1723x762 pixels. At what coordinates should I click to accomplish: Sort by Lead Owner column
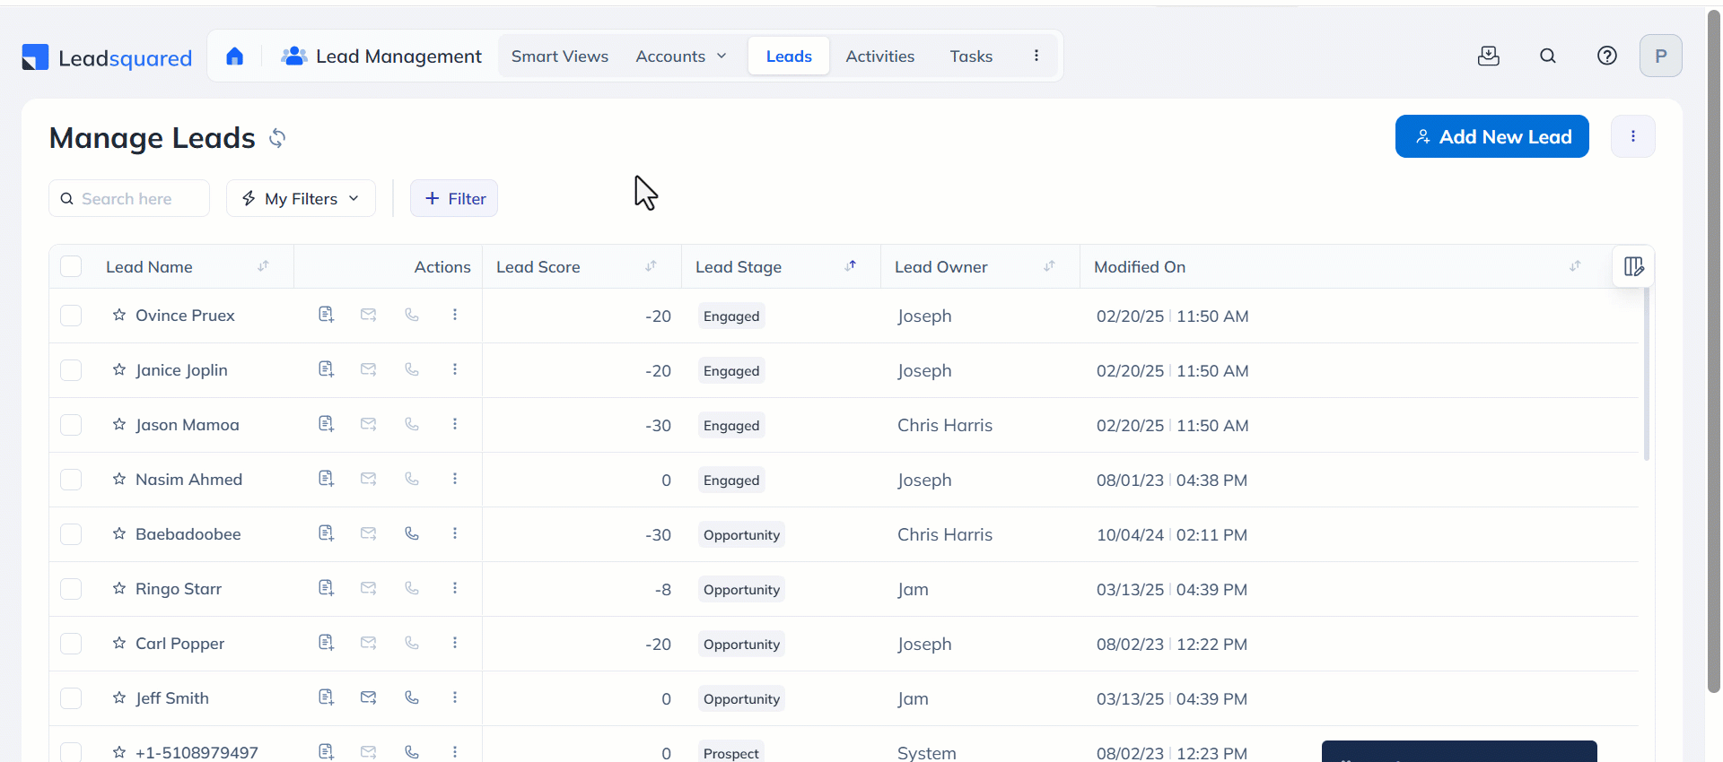tap(1049, 266)
